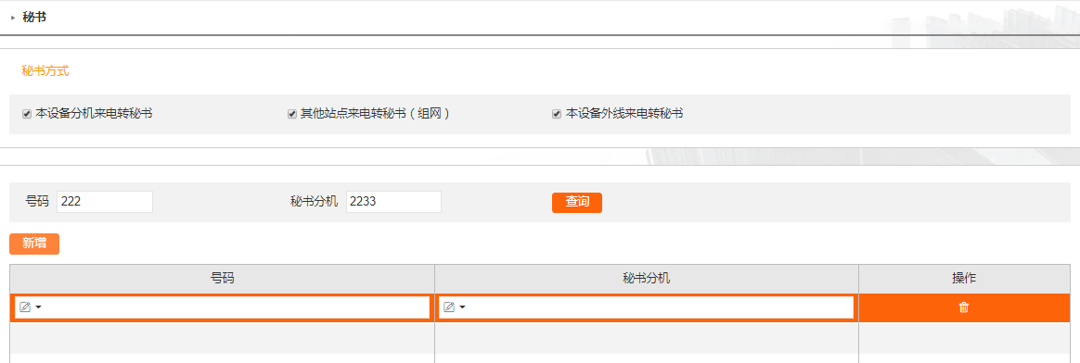Open the dropdown arrow in 号码 cell
The image size is (1080, 363).
click(x=39, y=307)
